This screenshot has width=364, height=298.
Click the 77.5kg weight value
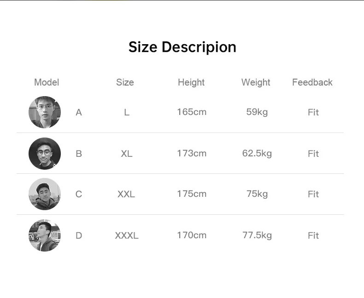[257, 235]
